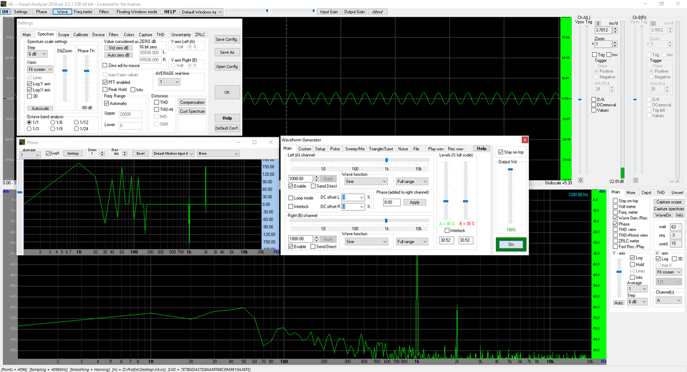
Task: Click Auto zero dB button
Action: pos(119,56)
